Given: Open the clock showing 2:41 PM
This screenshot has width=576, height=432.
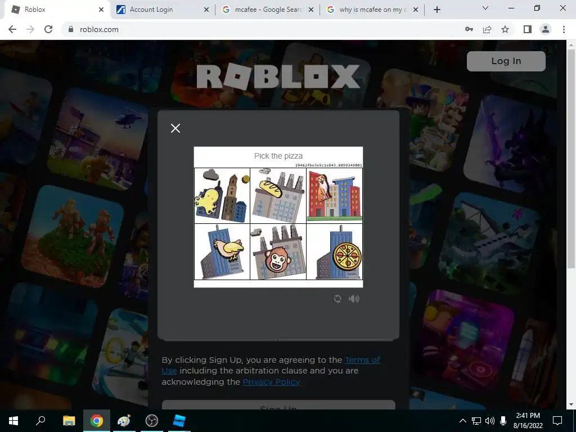Looking at the screenshot, I should click(x=528, y=421).
